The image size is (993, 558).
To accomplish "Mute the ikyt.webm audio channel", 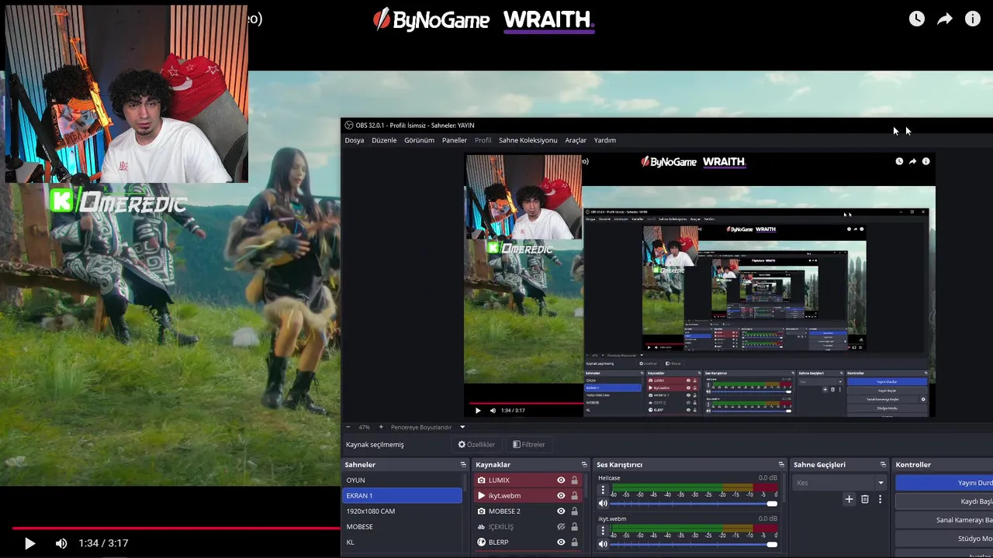I will pos(603,544).
